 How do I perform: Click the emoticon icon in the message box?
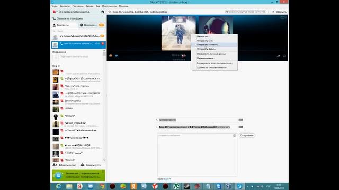(234, 135)
